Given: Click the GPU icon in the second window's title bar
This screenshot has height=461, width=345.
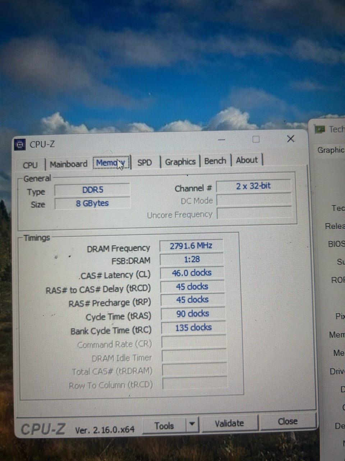Looking at the screenshot, I should click(319, 129).
